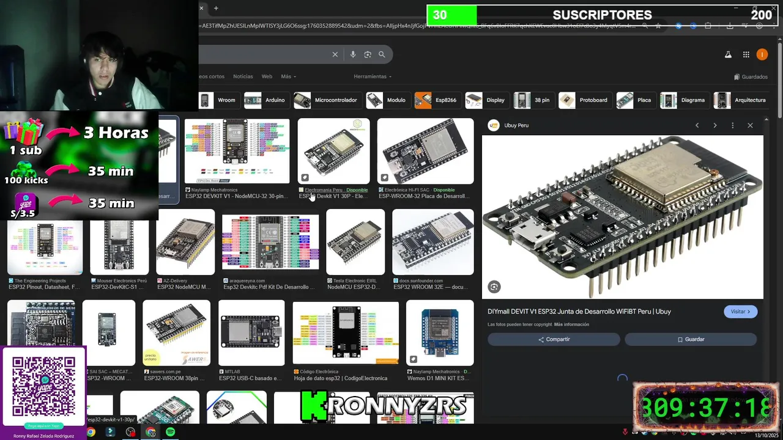Filter results by Display chip
This screenshot has height=440, width=783.
coord(486,100)
